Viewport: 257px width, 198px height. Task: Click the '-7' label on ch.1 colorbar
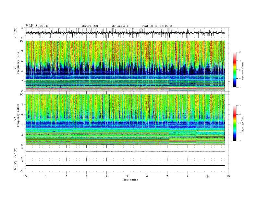coord(239,87)
